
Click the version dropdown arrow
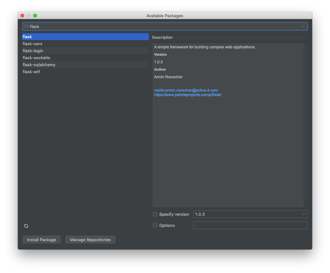tap(304, 214)
